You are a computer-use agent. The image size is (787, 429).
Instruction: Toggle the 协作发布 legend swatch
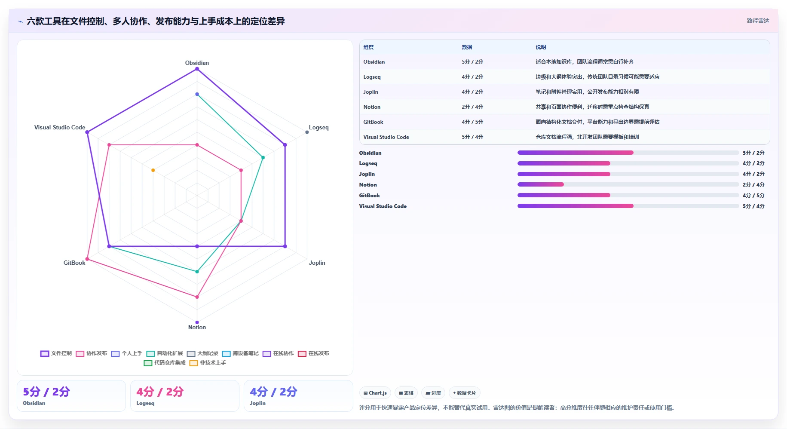[x=80, y=353]
